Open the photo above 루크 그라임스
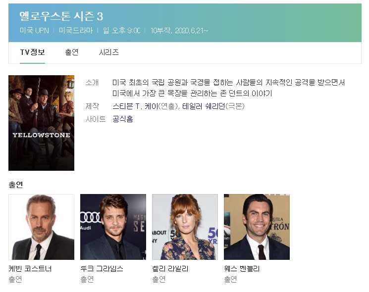The width and height of the screenshot is (369, 292). 113,227
